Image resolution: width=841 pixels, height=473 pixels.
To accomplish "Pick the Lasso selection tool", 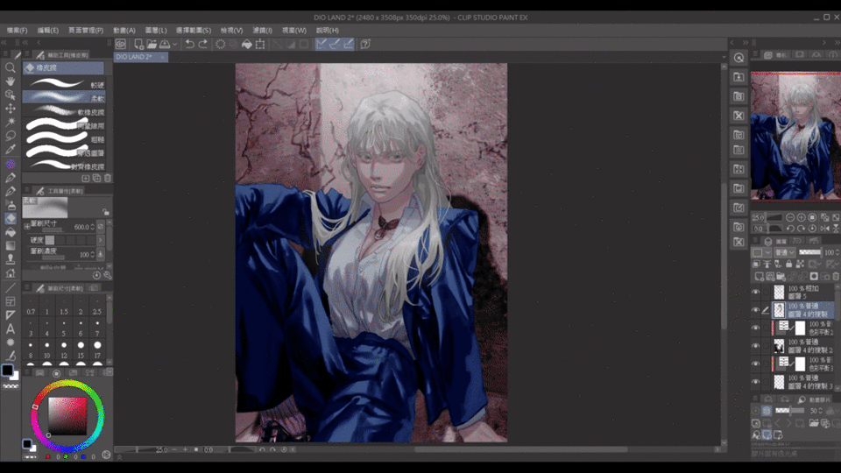I will [11, 136].
